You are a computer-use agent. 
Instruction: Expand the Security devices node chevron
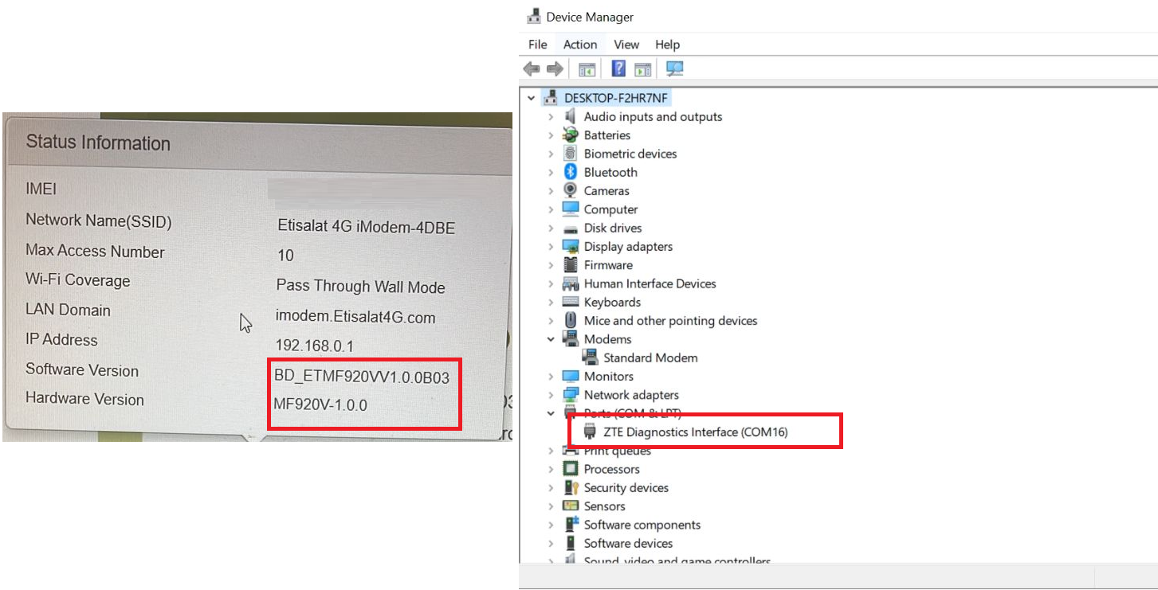551,488
